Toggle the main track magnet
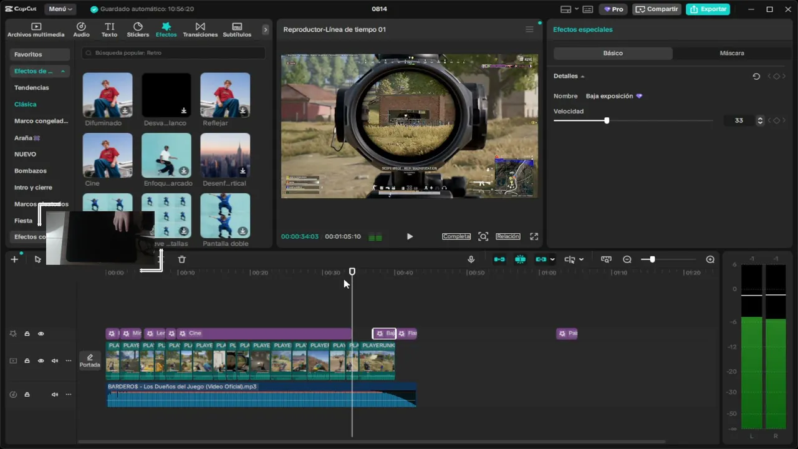This screenshot has width=798, height=449. click(499, 259)
